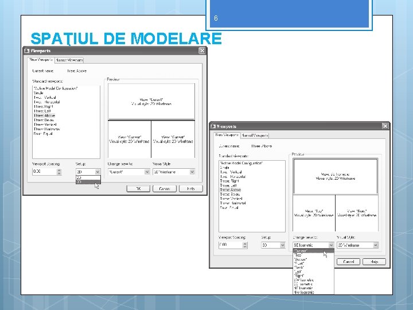The image size is (413, 310).
Task: Select Four: Equal in lower-right dialog list
Action: (x=229, y=207)
